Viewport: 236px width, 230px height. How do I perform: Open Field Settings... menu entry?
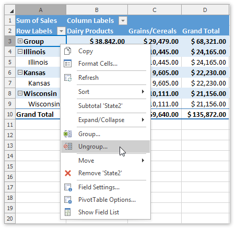pos(105,187)
